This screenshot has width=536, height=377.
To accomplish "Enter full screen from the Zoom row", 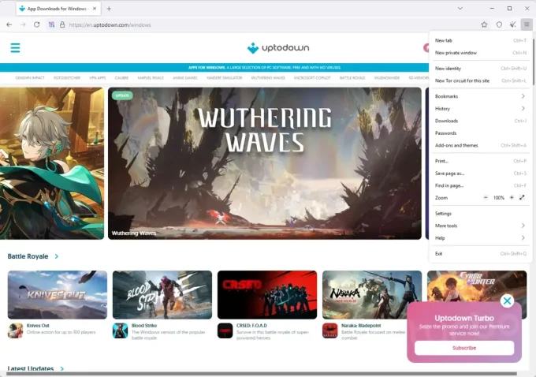I will click(522, 197).
